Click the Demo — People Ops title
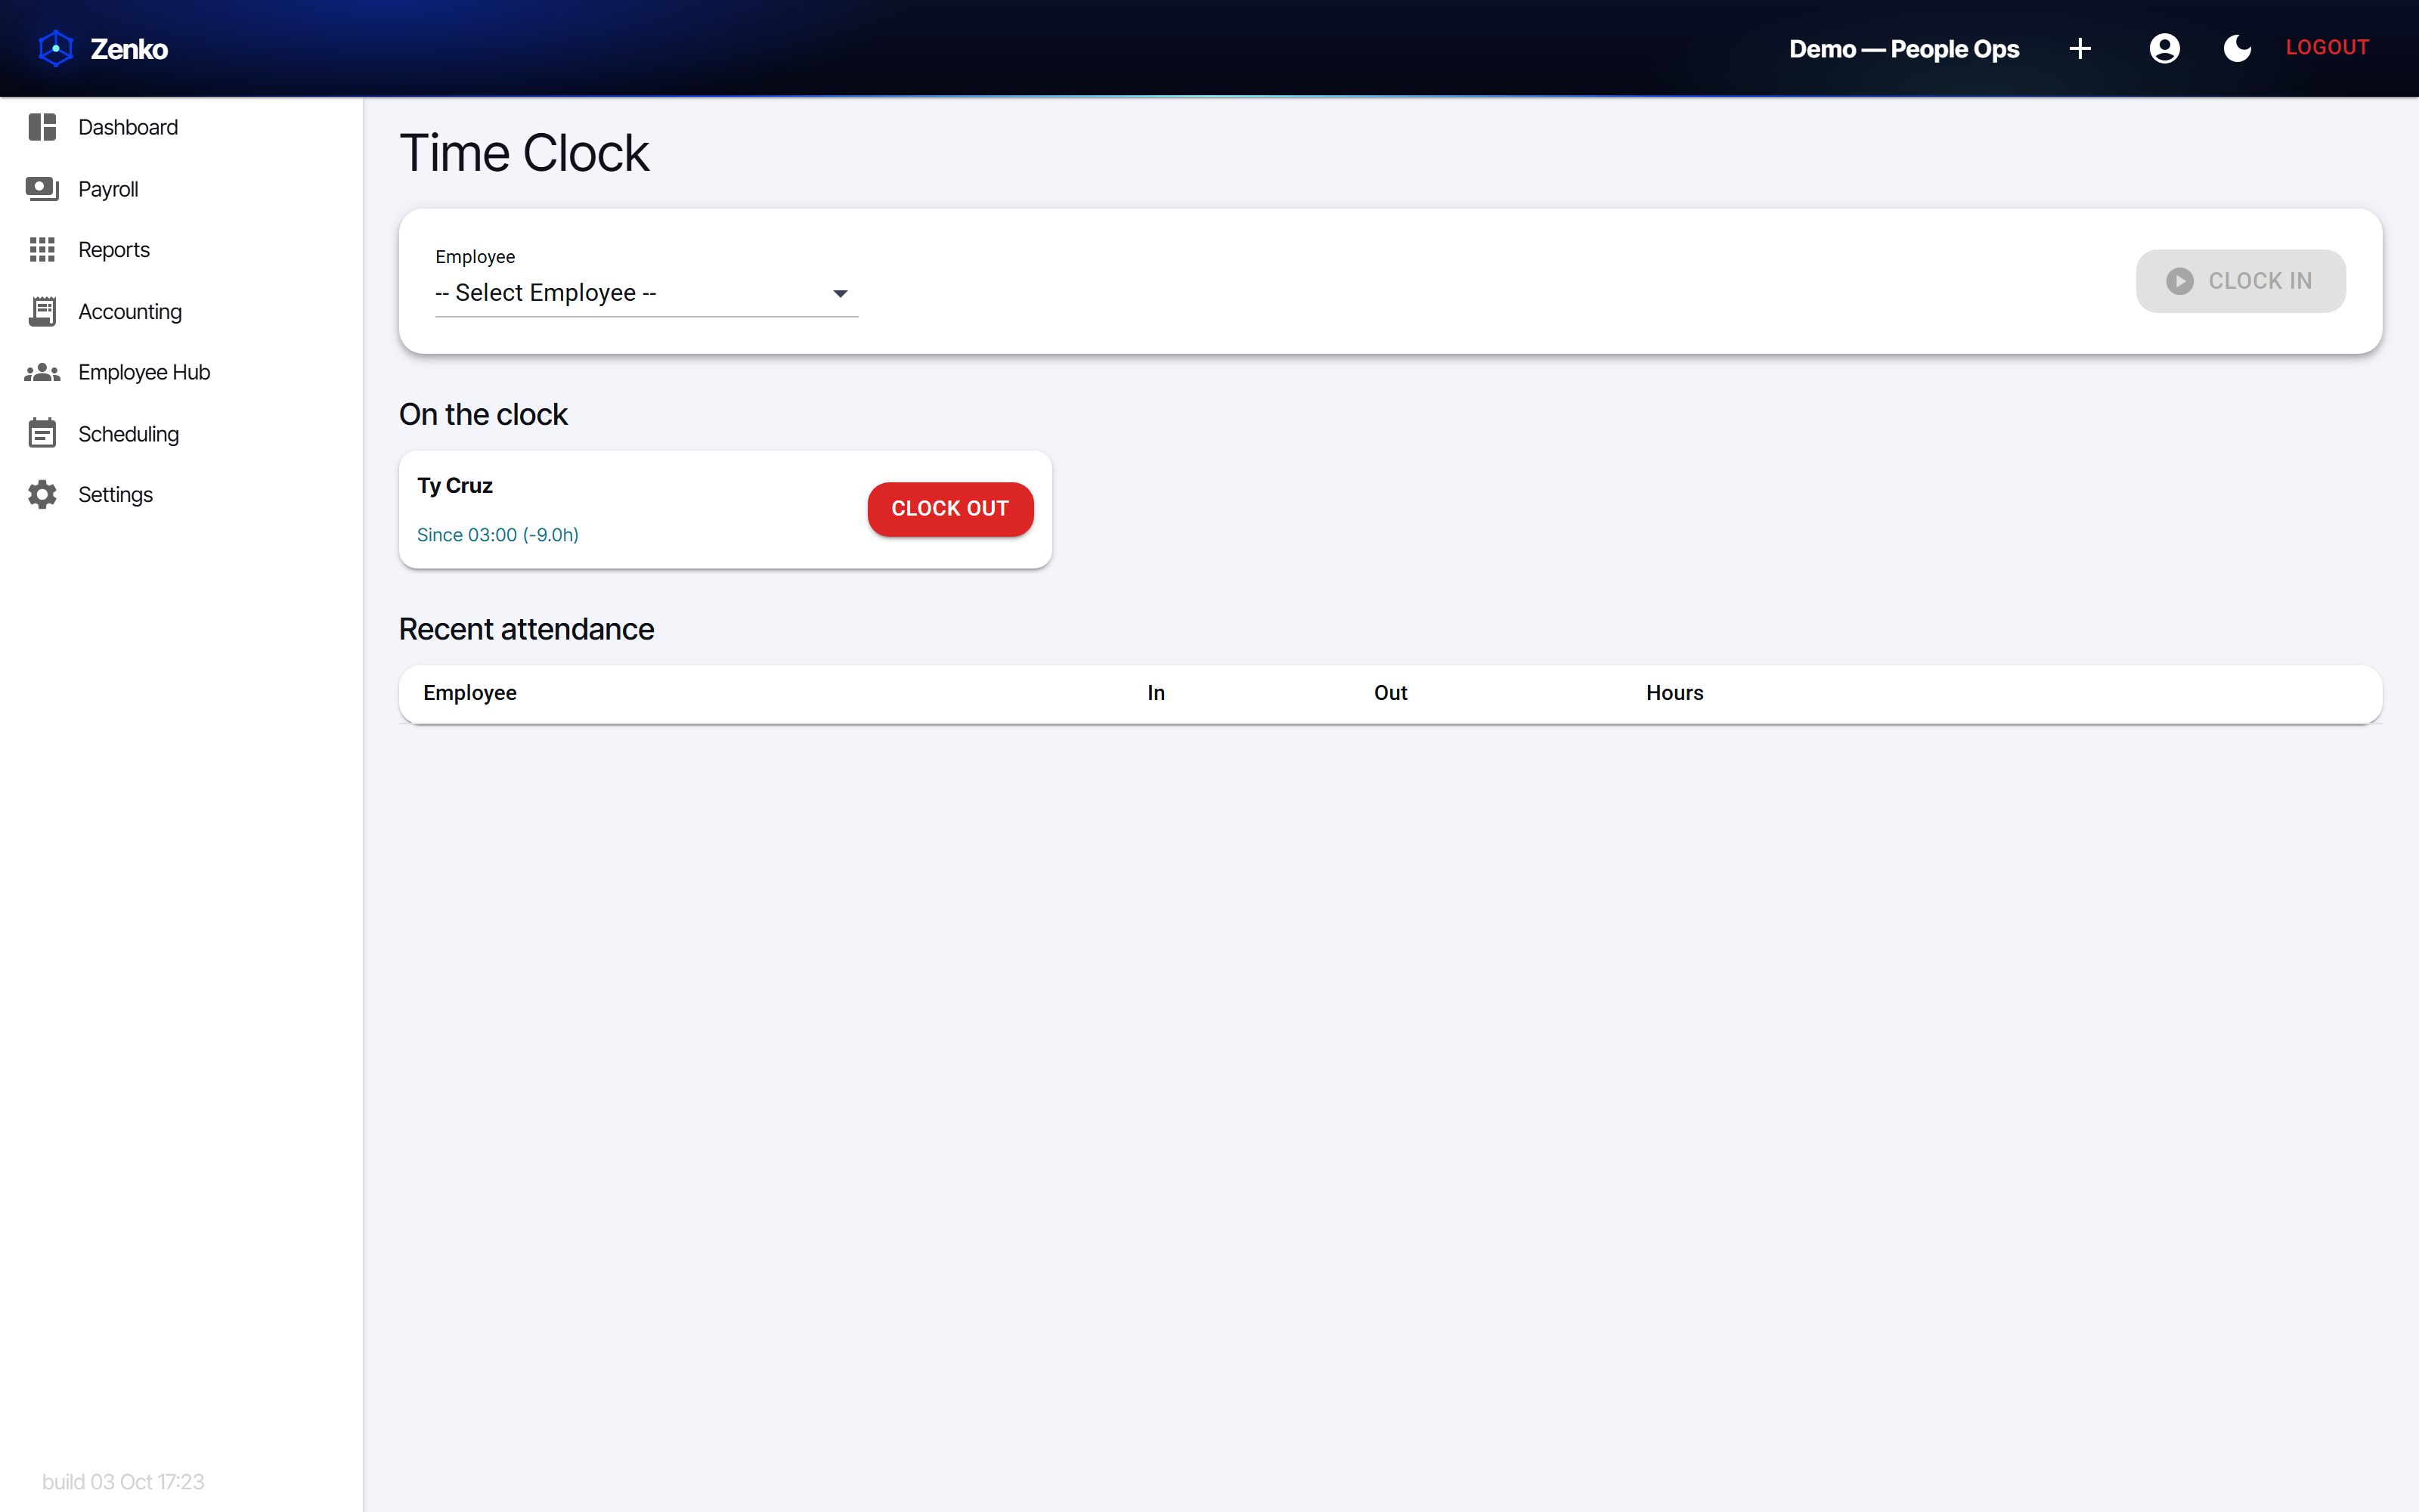2419x1512 pixels. point(1903,49)
